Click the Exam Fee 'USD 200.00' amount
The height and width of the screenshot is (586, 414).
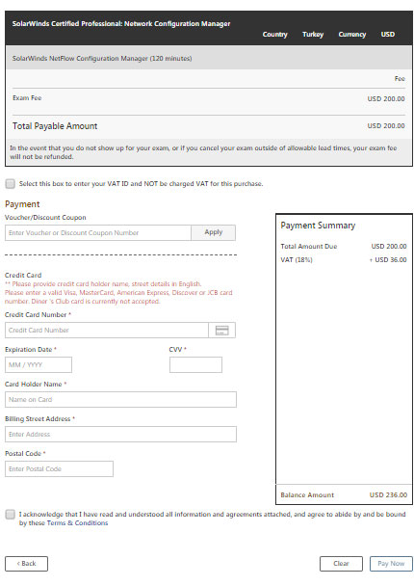click(386, 98)
